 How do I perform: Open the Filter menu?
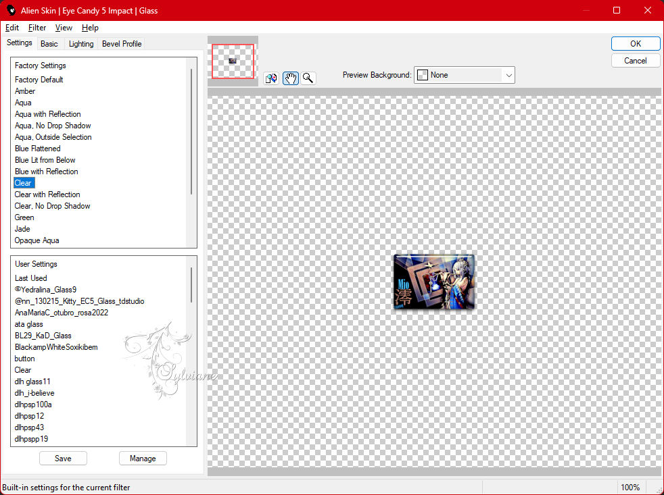pos(37,28)
